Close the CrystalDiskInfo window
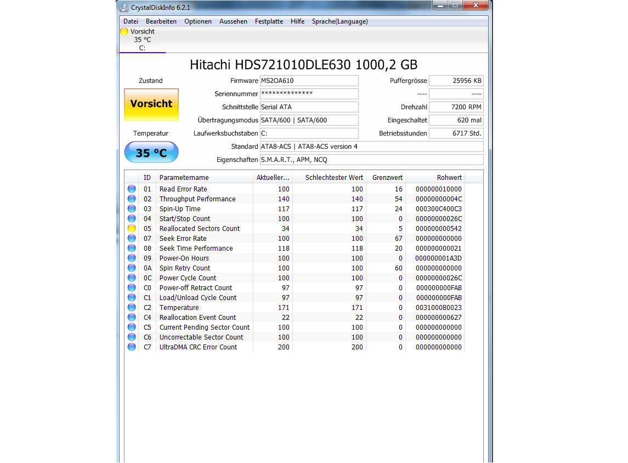 click(476, 5)
